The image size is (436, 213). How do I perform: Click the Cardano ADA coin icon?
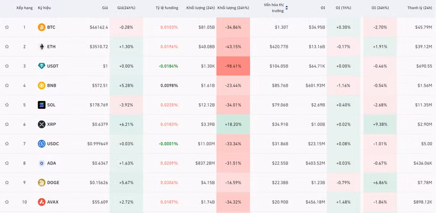tap(41, 164)
